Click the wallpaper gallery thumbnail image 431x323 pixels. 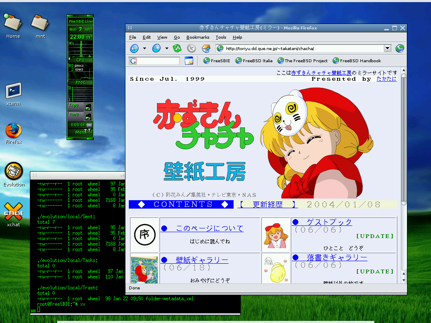[x=144, y=270]
